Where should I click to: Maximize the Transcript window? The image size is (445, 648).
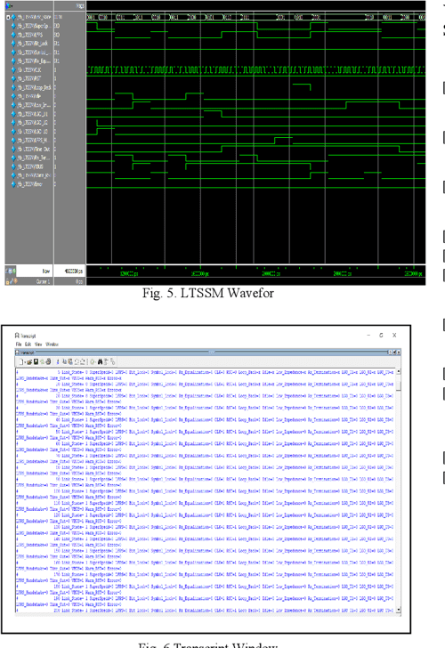click(x=382, y=336)
